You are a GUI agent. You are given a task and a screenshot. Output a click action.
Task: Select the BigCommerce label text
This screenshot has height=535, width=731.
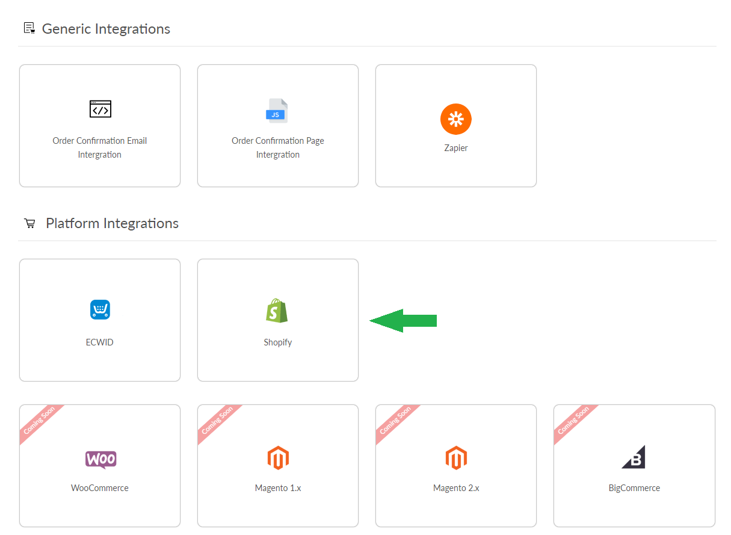pyautogui.click(x=634, y=488)
